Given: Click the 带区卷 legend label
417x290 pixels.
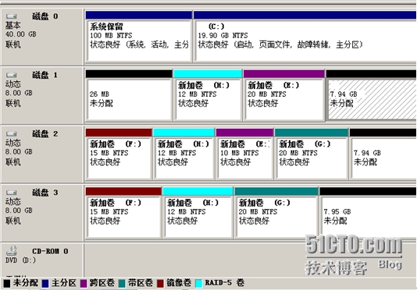Looking at the screenshot, I should [x=141, y=282].
